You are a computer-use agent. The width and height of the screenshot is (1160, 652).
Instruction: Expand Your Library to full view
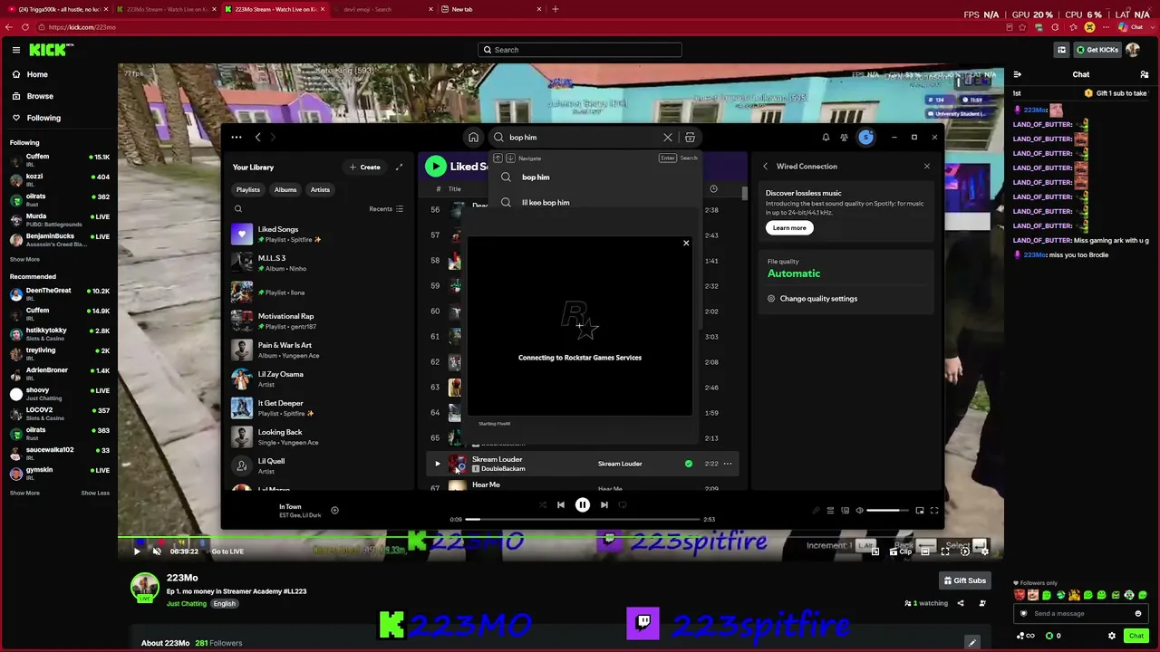point(399,167)
